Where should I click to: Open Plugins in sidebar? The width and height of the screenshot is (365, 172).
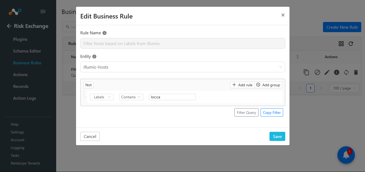coord(20,39)
